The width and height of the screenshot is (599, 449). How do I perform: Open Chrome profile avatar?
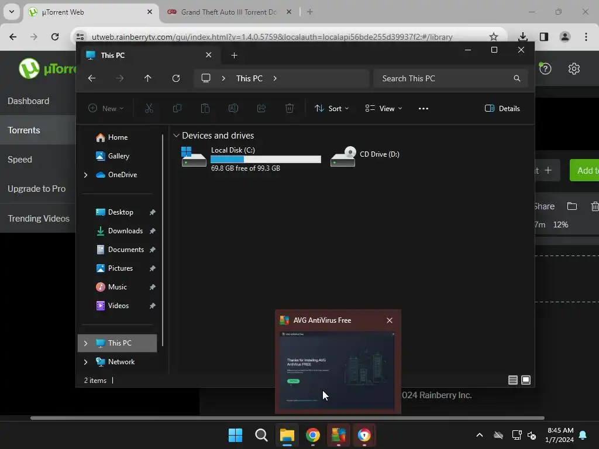coord(565,37)
